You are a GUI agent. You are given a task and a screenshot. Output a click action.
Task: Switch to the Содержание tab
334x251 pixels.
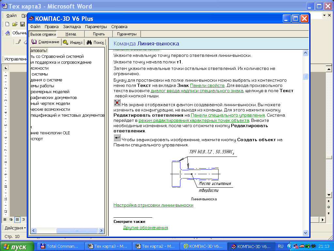pyautogui.click(x=46, y=42)
